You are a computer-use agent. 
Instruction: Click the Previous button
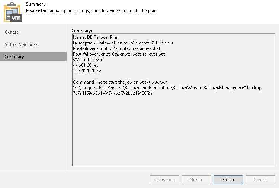164,180
